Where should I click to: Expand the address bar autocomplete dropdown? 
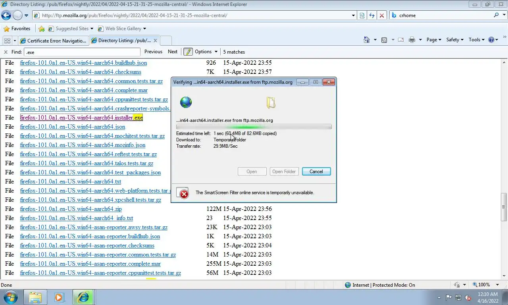tap(354, 15)
